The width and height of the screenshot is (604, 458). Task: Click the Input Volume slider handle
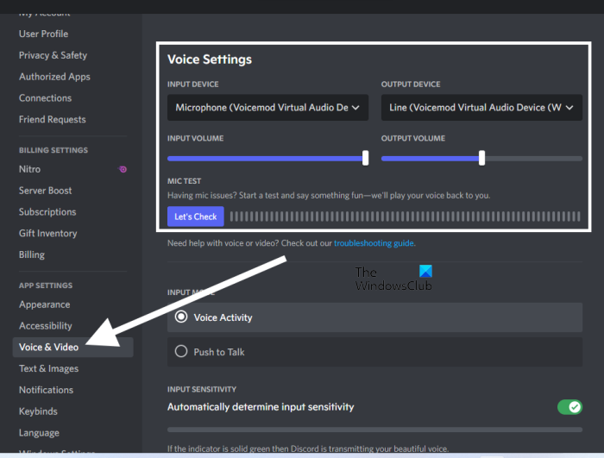tap(366, 158)
